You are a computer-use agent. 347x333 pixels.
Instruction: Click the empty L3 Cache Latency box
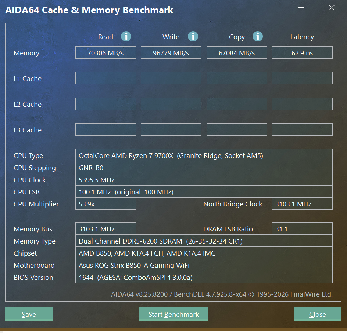tap(302, 129)
